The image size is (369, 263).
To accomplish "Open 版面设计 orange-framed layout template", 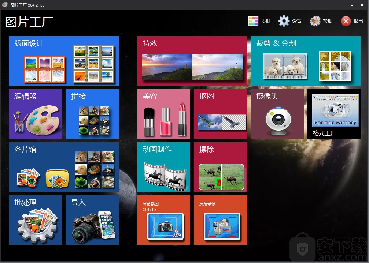I will (44, 69).
